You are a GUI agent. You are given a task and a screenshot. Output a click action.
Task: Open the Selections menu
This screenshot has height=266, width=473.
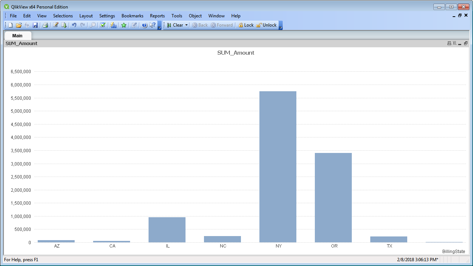tap(63, 16)
